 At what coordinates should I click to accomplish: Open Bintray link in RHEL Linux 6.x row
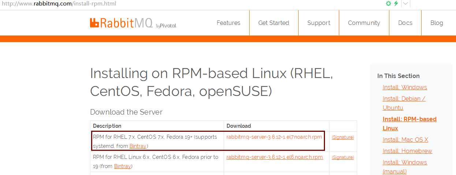coord(122,166)
